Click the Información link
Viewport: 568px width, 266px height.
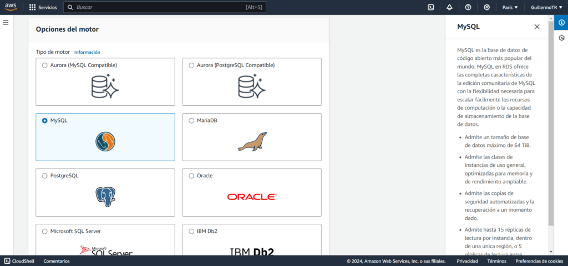pos(87,52)
